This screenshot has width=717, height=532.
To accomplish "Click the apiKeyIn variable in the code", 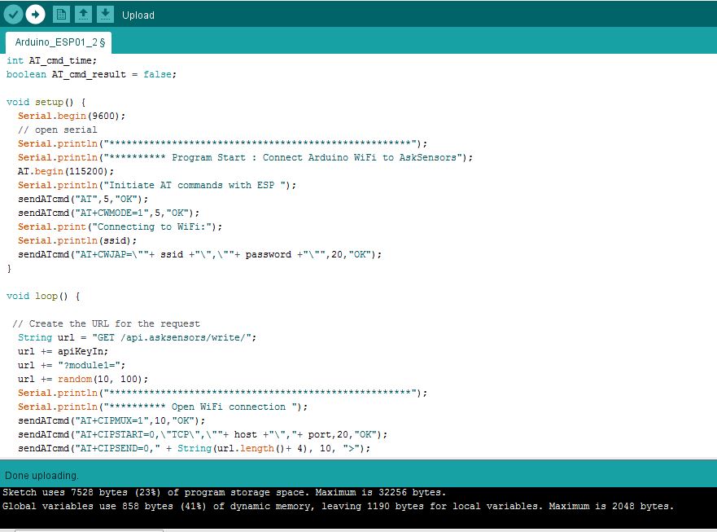I will 81,351.
